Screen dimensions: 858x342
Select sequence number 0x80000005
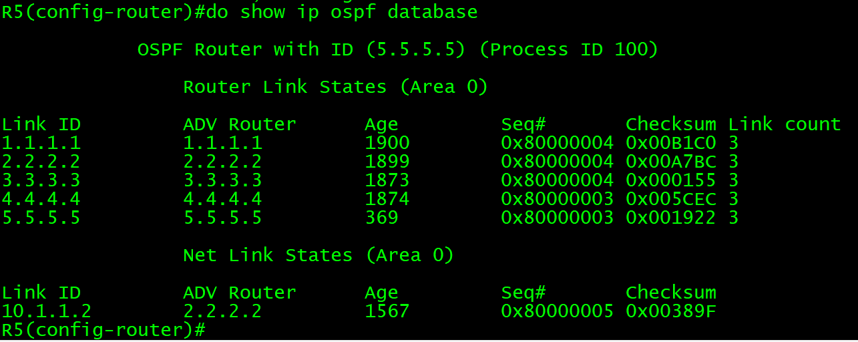558,311
